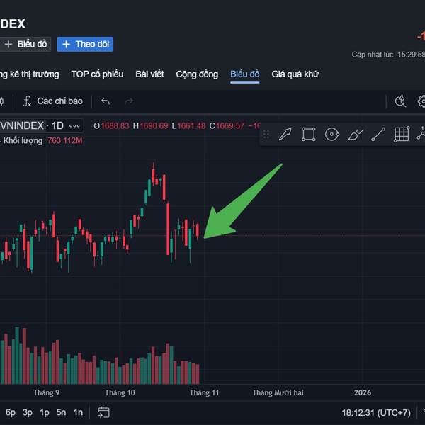Click the quick search icon on toolbar
The width and height of the screenshot is (425, 425).
tap(400, 101)
